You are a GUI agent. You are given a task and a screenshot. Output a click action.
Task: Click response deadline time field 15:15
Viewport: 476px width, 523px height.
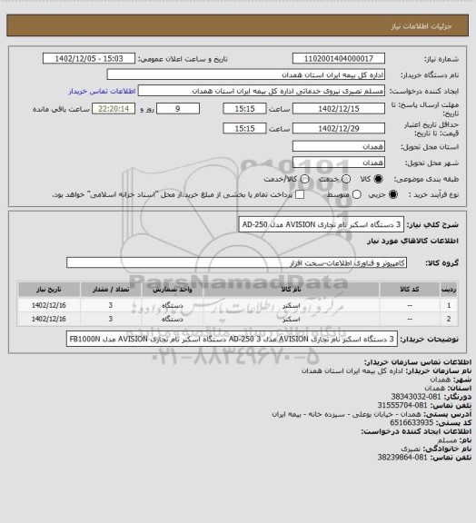244,109
